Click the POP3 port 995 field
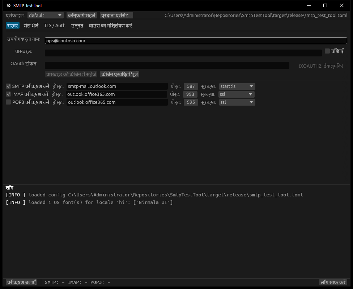 191,102
